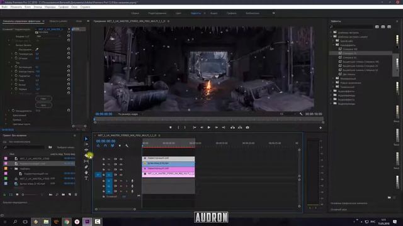Click the upper oval button below tone settings
Image resolution: width=403 pixels, height=226 pixels.
tap(43, 99)
